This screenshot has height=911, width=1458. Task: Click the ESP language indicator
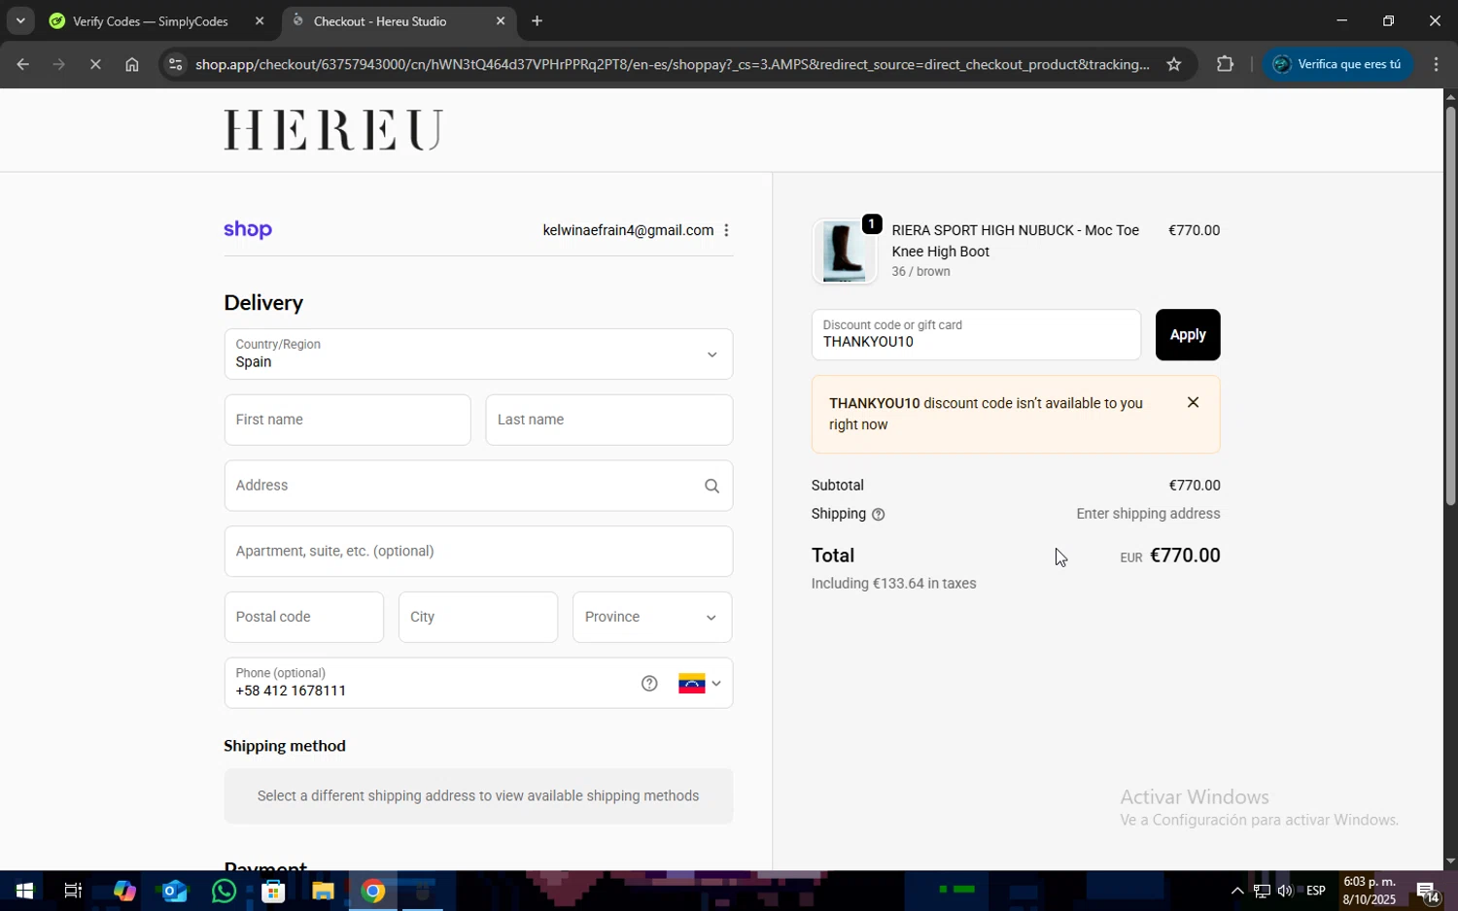(1316, 891)
